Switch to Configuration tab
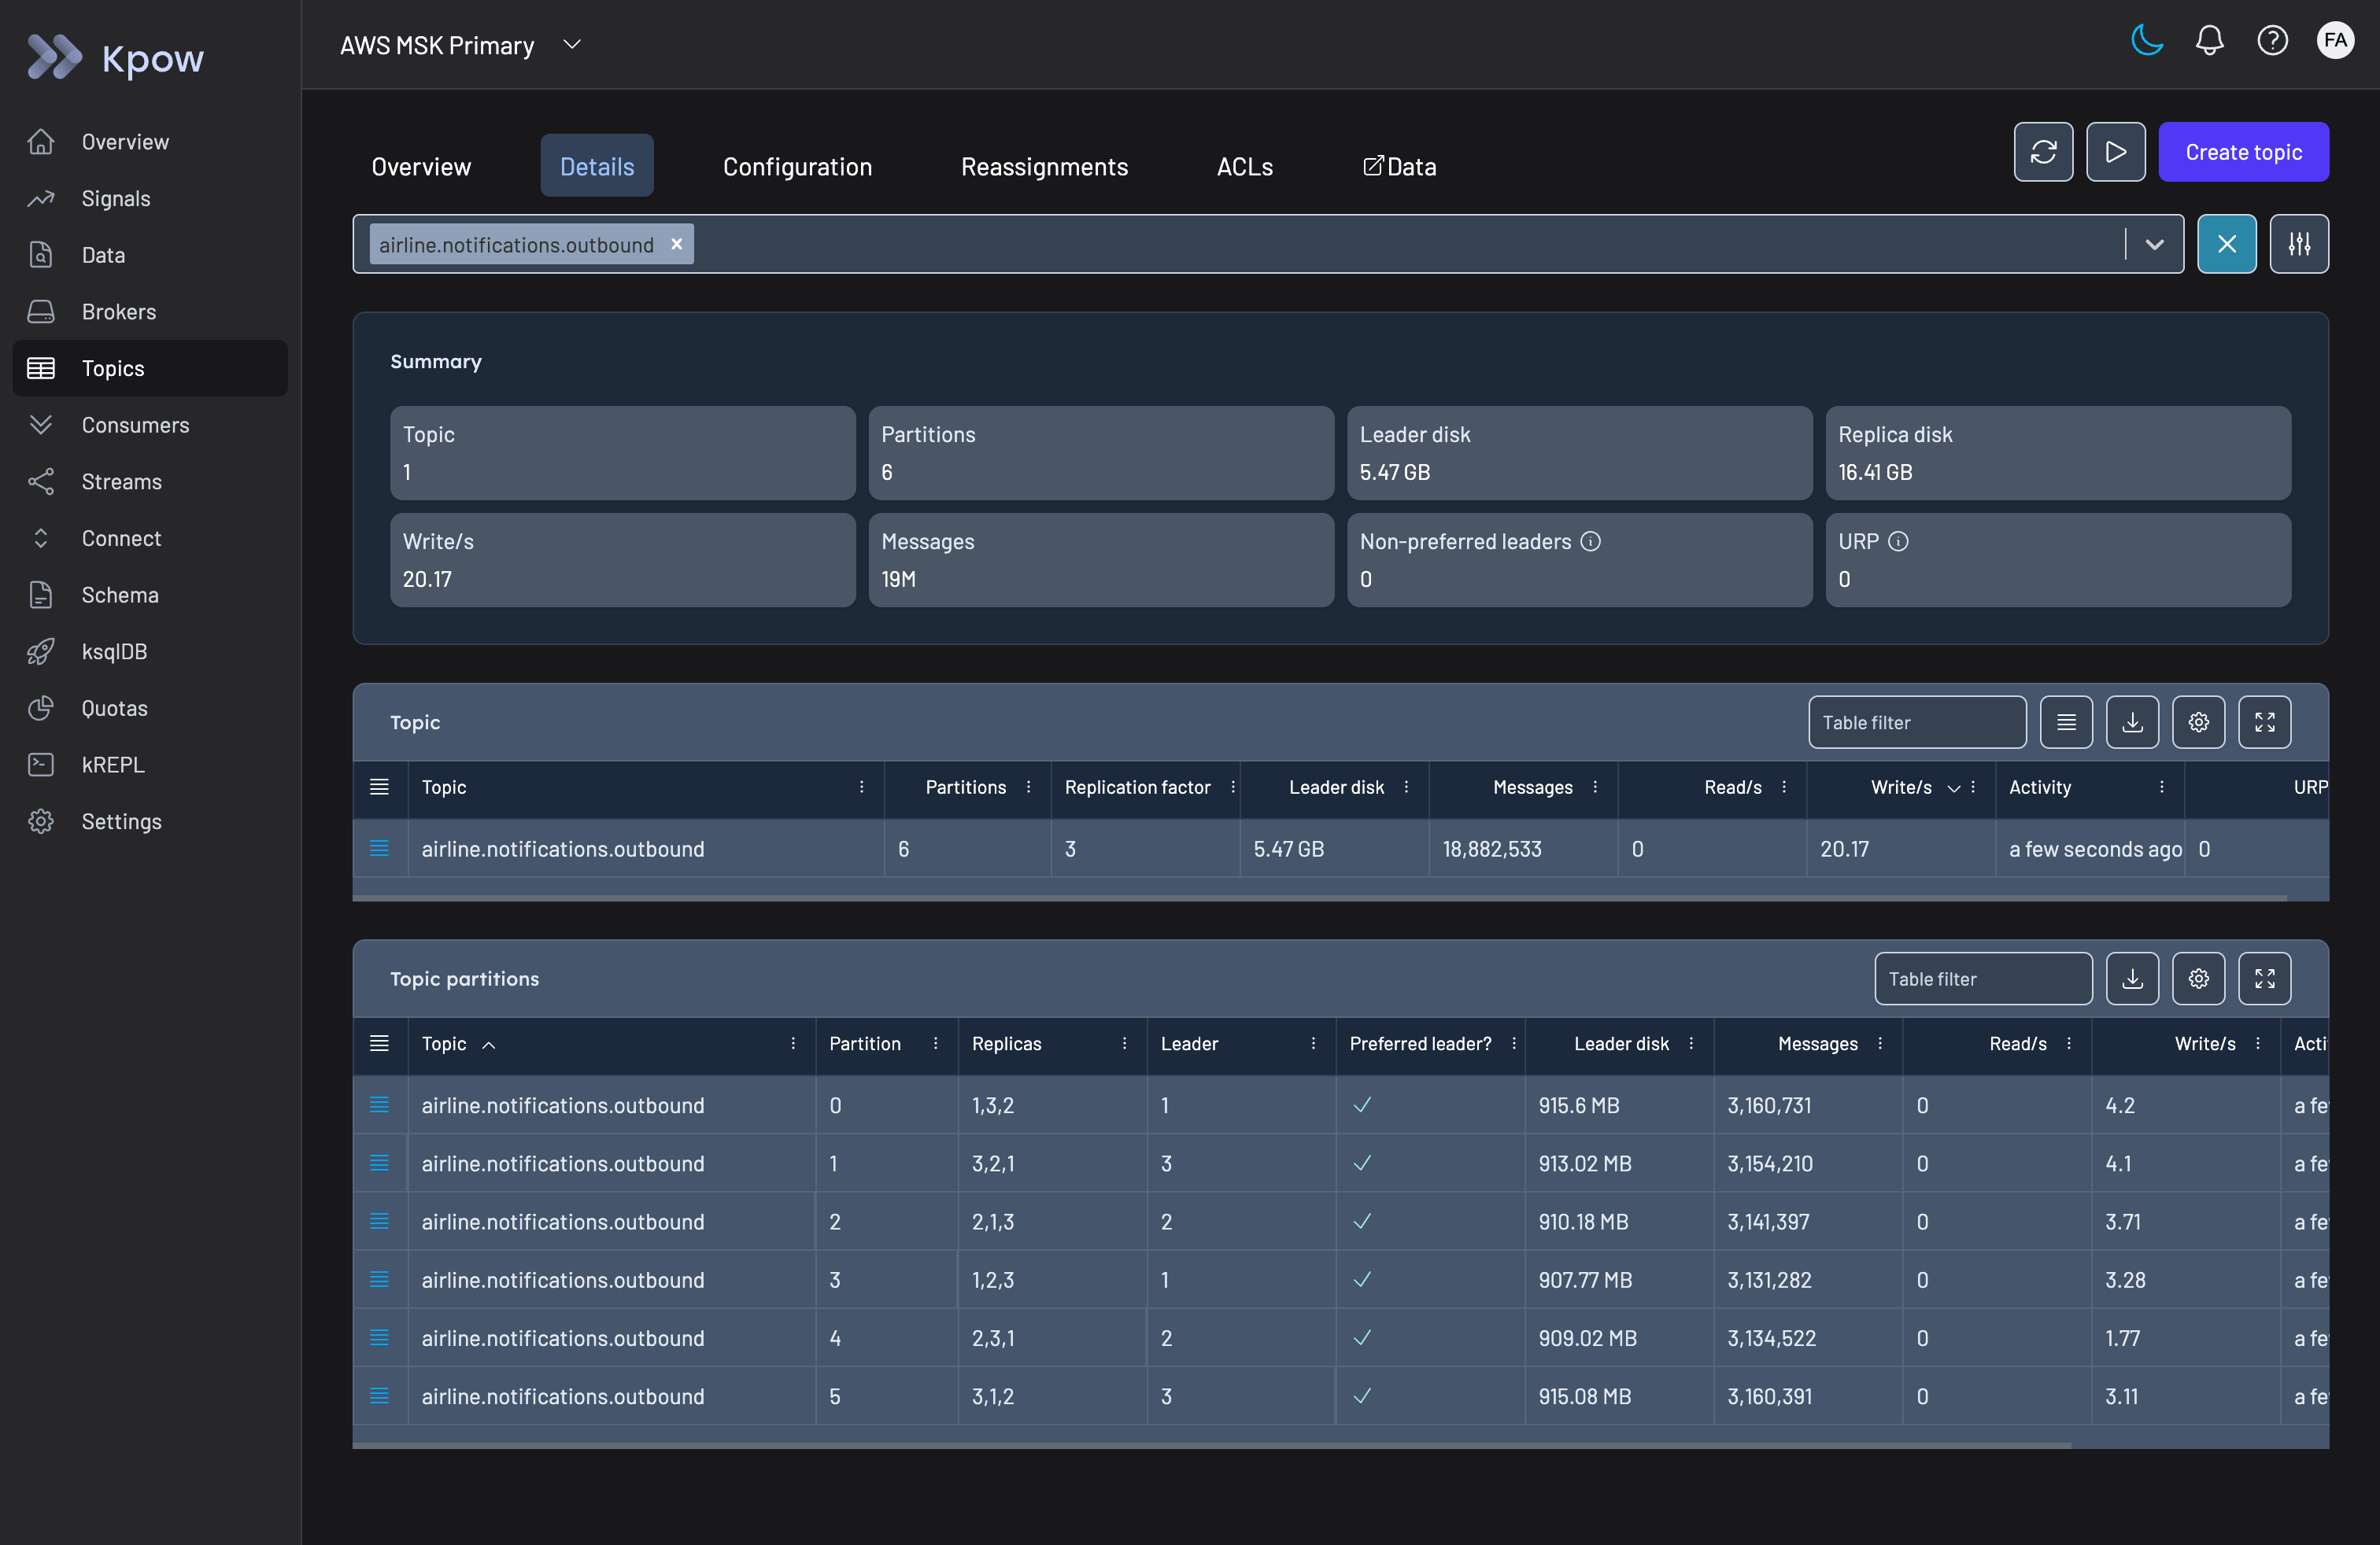The image size is (2380, 1545). [x=797, y=166]
